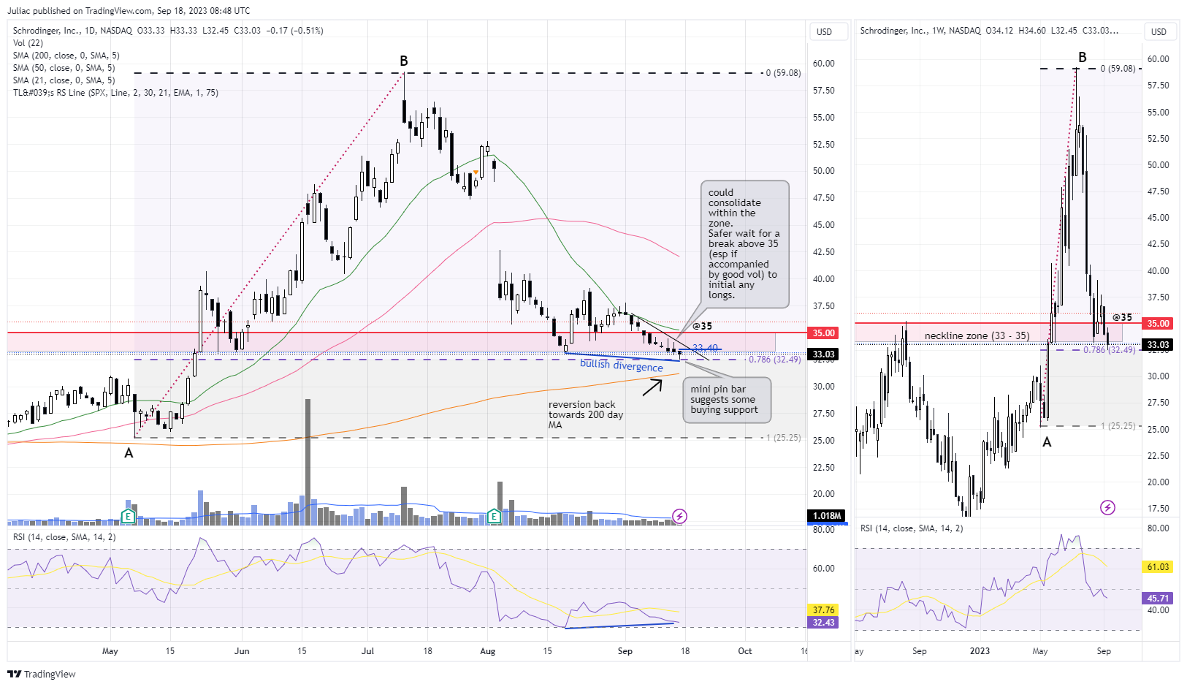Click the '0 (59.08)' fib label on the weekly chart
This screenshot has height=687, width=1187.
pyautogui.click(x=1118, y=69)
